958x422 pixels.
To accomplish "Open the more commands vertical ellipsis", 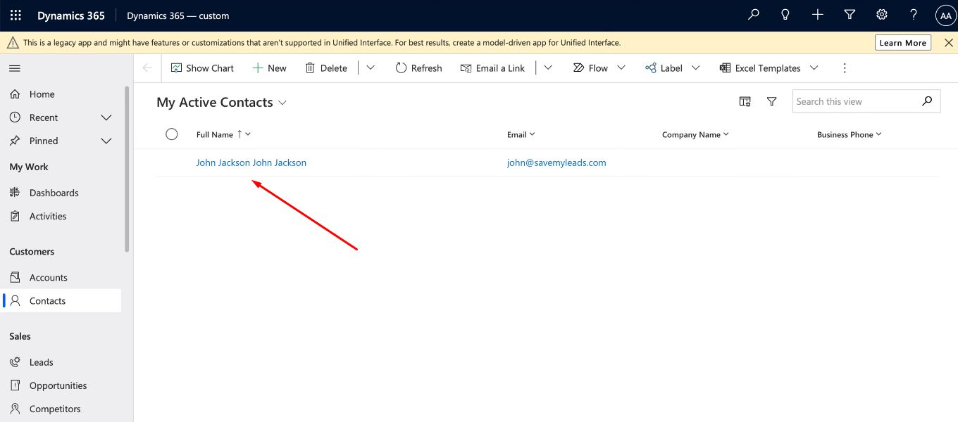I will 845,68.
